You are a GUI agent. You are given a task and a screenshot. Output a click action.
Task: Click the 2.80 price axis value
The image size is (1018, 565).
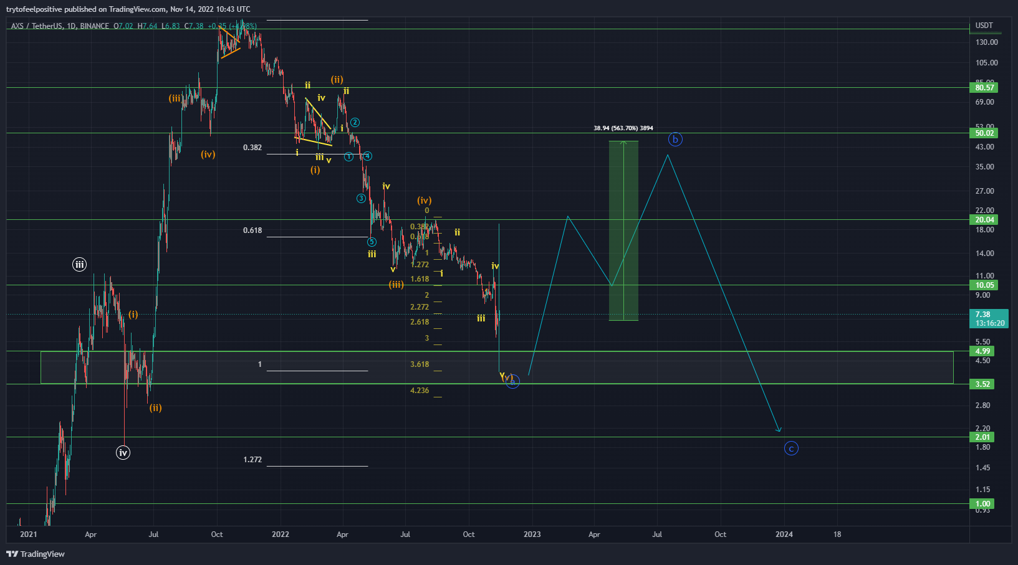(x=983, y=406)
